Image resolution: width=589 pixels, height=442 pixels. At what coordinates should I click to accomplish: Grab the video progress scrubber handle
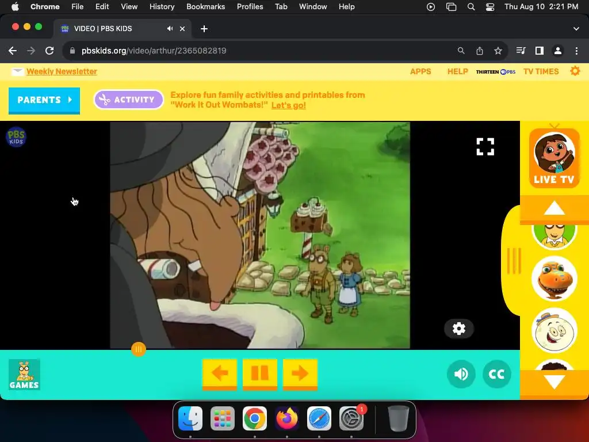click(x=139, y=349)
